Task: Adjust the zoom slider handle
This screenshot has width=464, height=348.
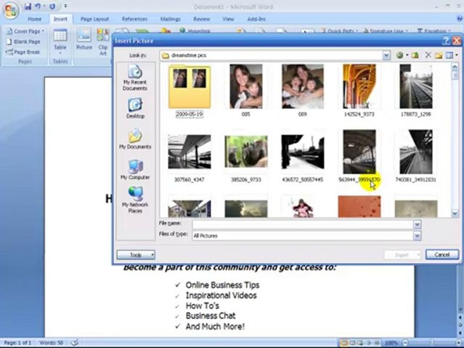Action: click(432, 343)
